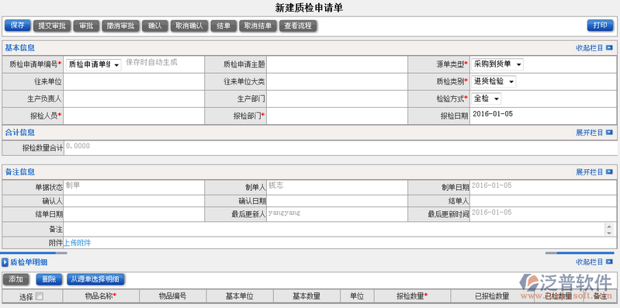Open the 质检申请单编号 dropdown
Viewport: 620px width, 308px height.
[94, 64]
